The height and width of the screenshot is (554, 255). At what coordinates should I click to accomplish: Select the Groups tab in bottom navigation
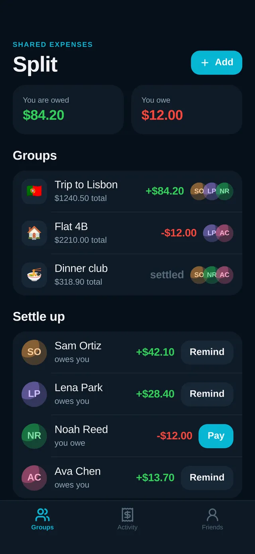pyautogui.click(x=43, y=519)
